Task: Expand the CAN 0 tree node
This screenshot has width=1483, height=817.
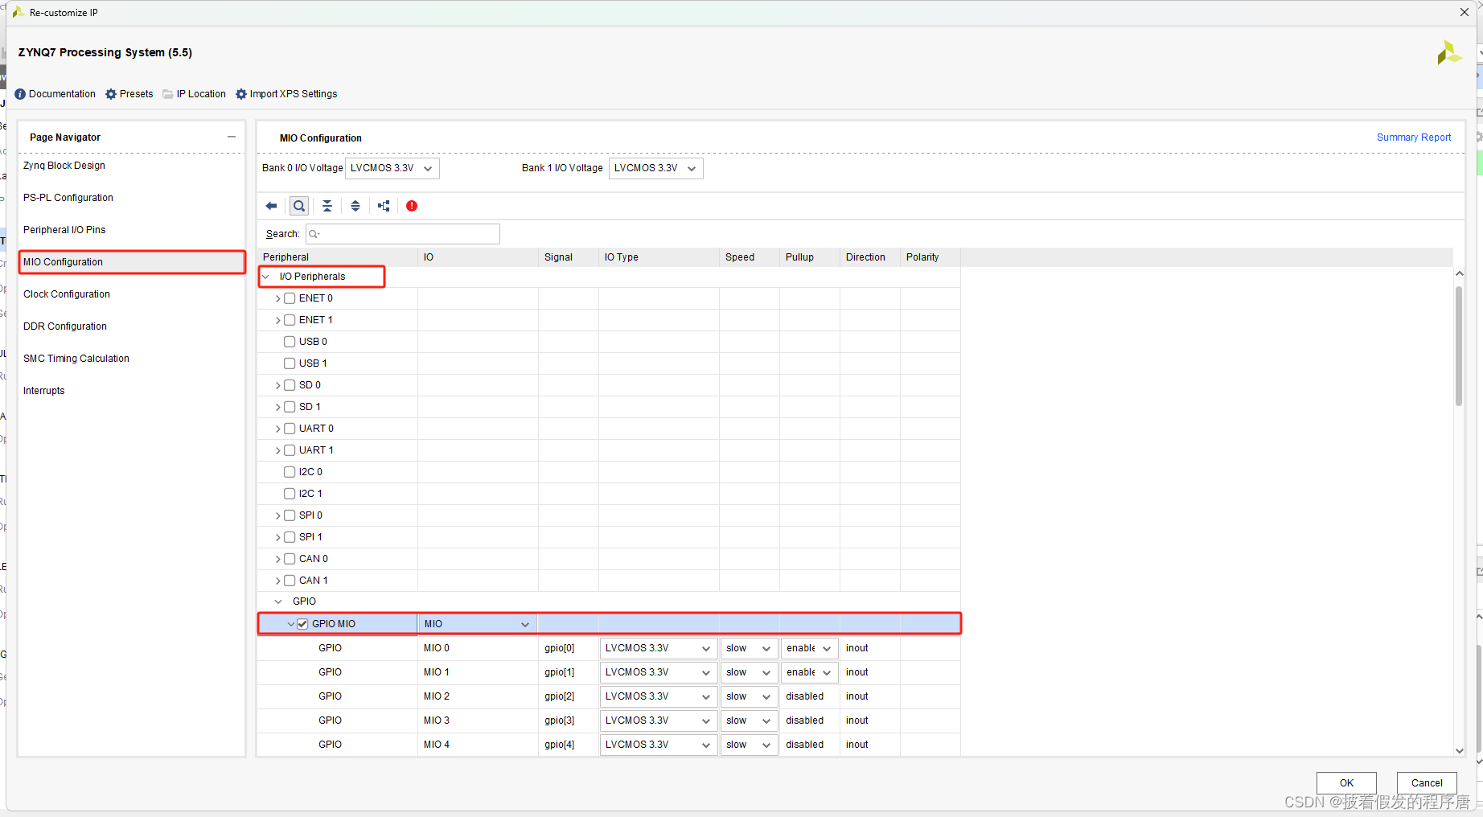Action: [x=278, y=559]
